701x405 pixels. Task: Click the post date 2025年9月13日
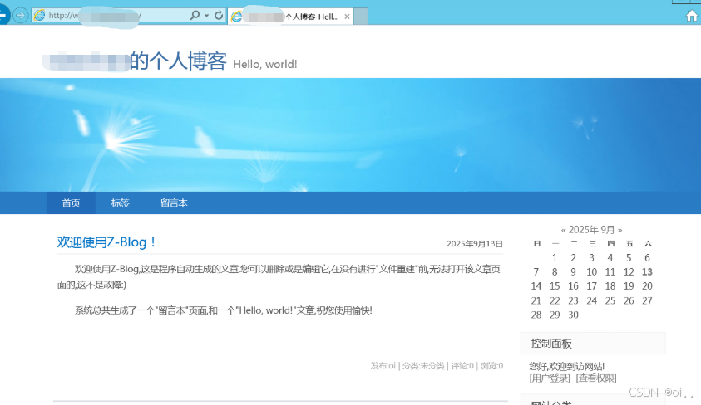(474, 243)
